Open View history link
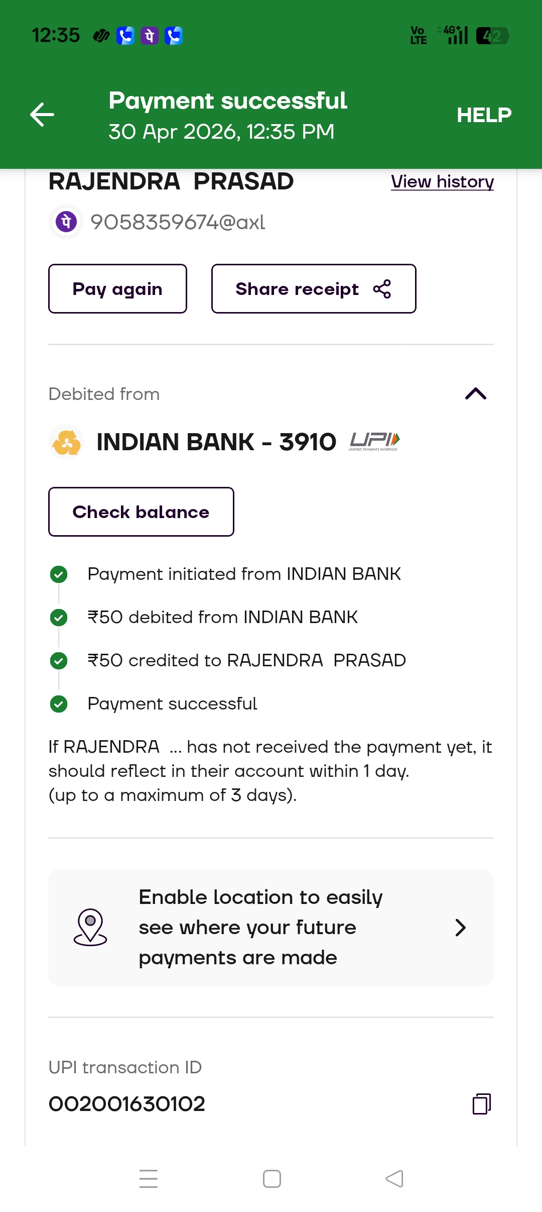 (x=442, y=181)
